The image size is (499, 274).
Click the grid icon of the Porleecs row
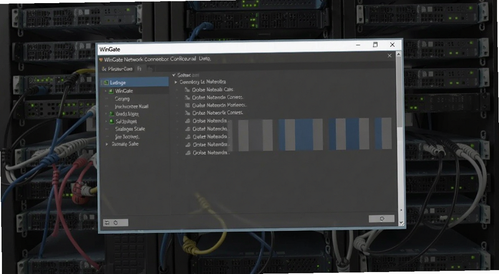pos(187,105)
